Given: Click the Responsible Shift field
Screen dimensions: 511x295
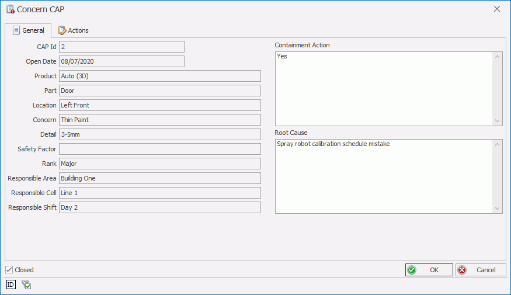Looking at the screenshot, I should pyautogui.click(x=159, y=207).
